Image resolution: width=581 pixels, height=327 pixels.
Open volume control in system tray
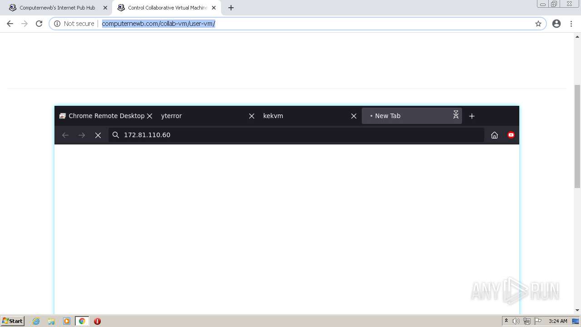point(516,321)
